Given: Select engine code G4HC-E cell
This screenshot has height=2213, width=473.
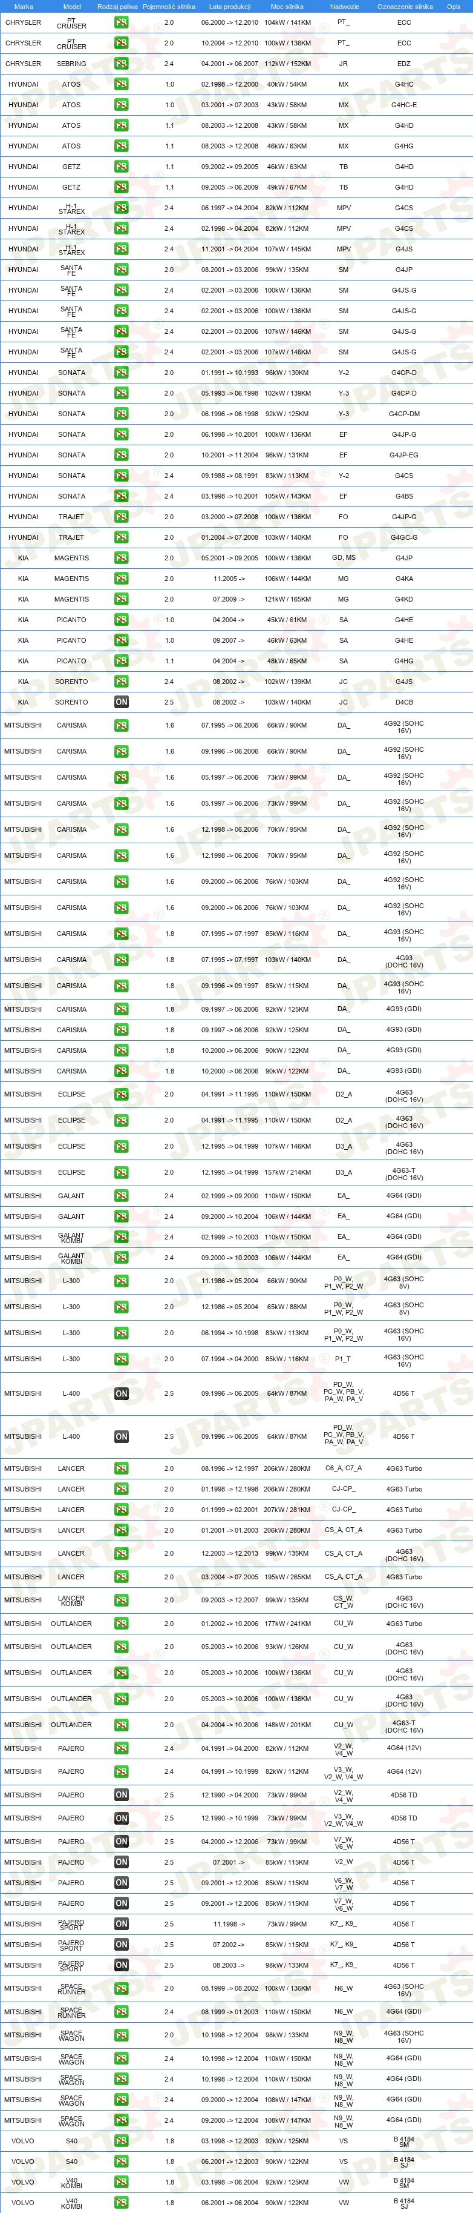Looking at the screenshot, I should (x=403, y=105).
